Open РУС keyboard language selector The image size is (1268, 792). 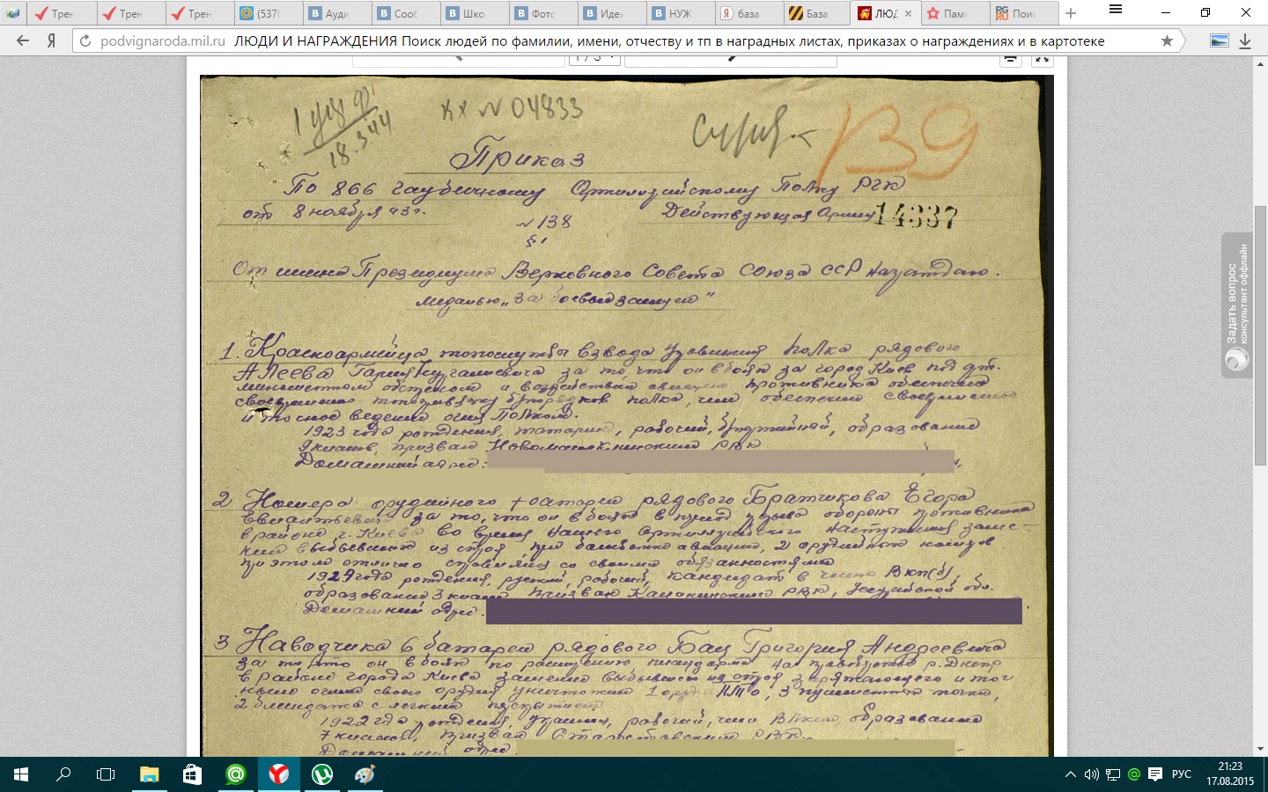point(1181,774)
